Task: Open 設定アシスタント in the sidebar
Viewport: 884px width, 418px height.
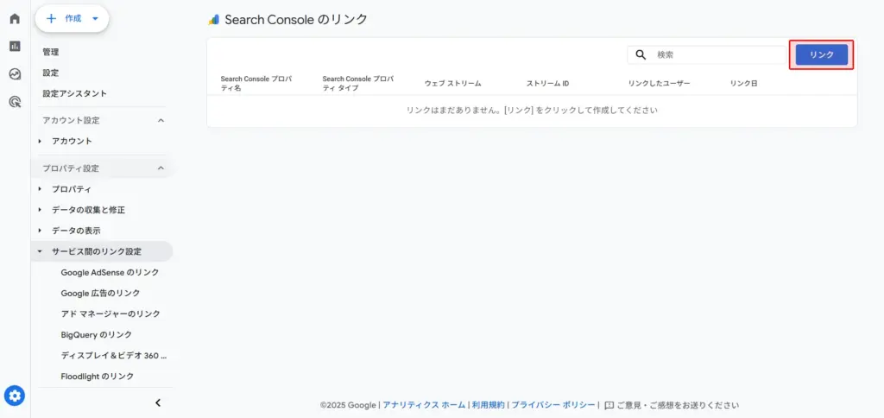Action: coord(75,93)
